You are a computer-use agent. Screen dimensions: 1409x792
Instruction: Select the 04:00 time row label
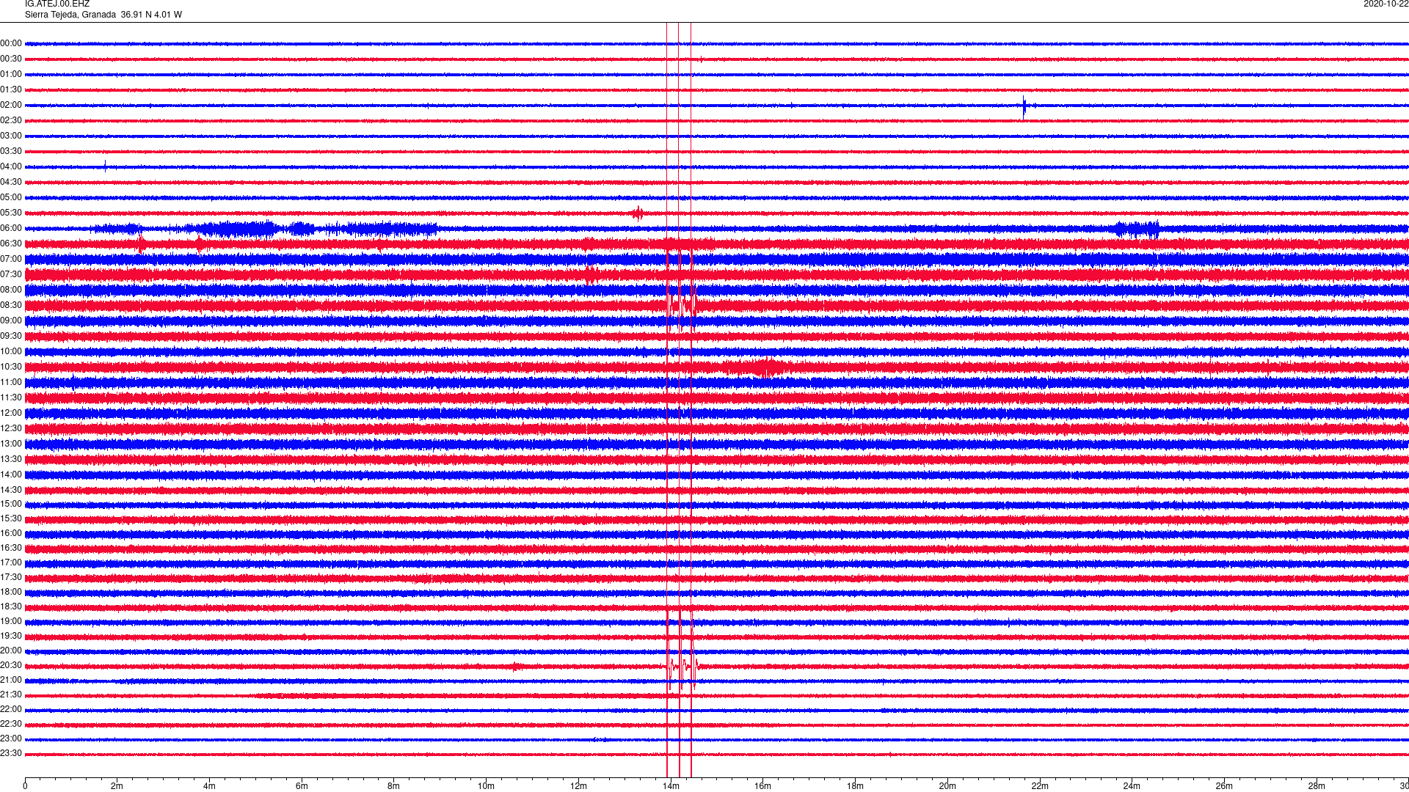tap(11, 167)
